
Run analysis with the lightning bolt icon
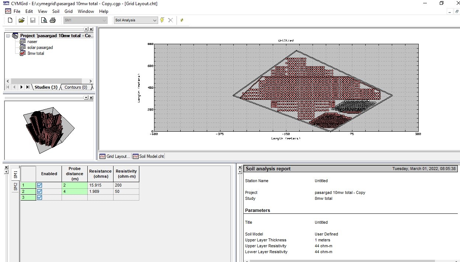pos(162,20)
